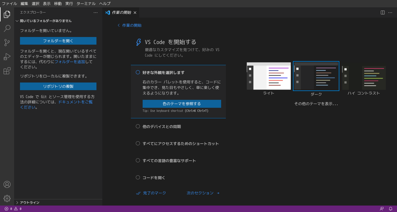
Task: Open the Search view icon
Action: click(7, 28)
